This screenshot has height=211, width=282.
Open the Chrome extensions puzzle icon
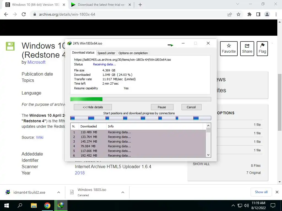coord(250,14)
